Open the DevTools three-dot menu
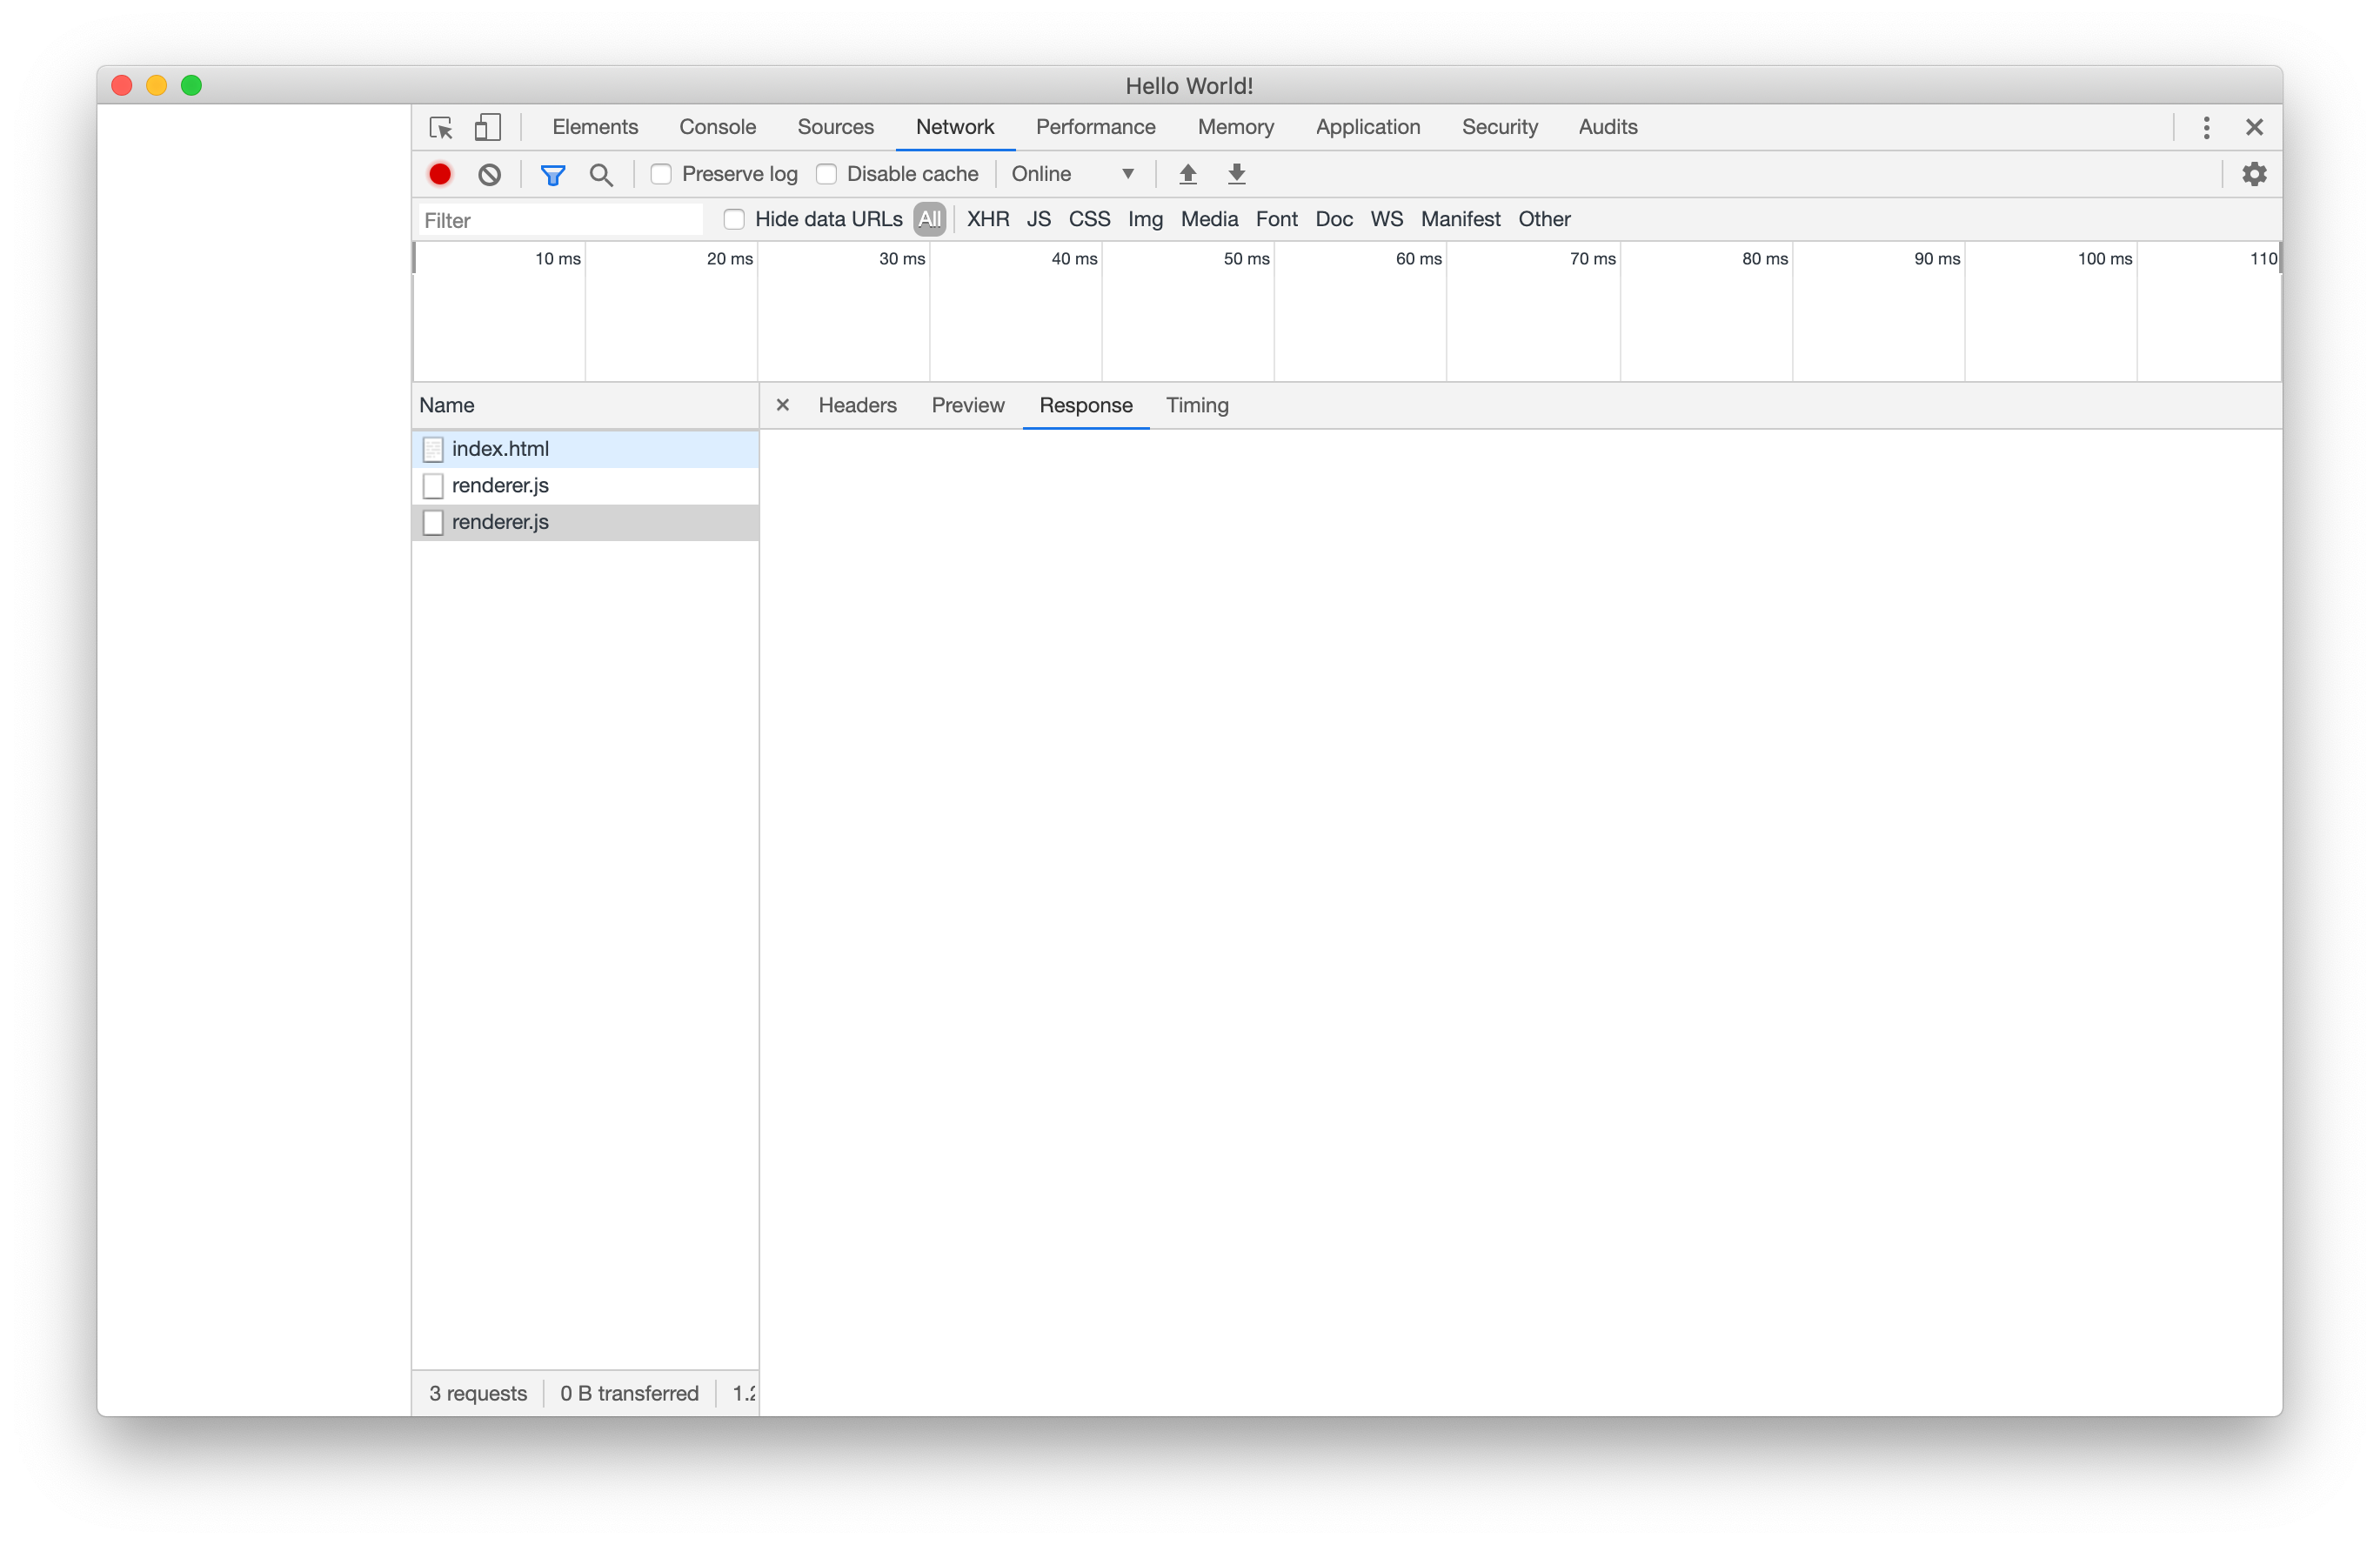The width and height of the screenshot is (2380, 1545). coord(2206,127)
